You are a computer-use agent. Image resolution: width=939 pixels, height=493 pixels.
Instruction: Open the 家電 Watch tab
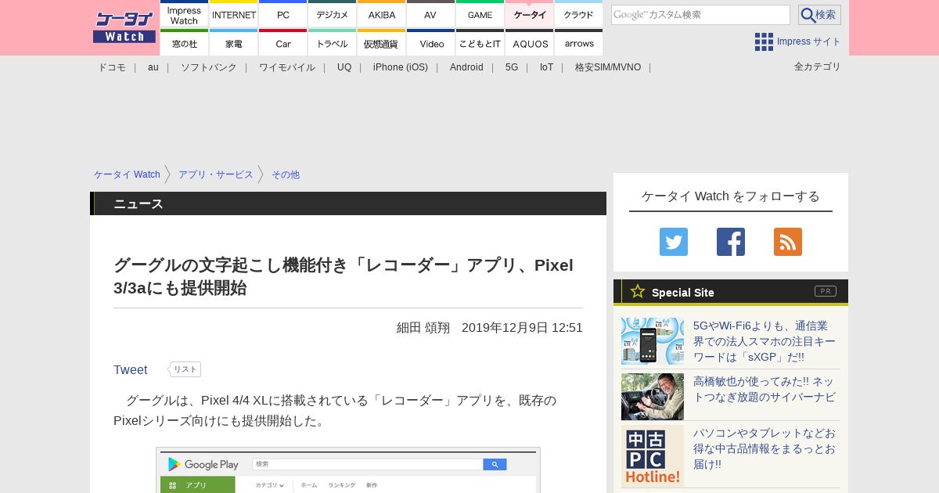(234, 43)
